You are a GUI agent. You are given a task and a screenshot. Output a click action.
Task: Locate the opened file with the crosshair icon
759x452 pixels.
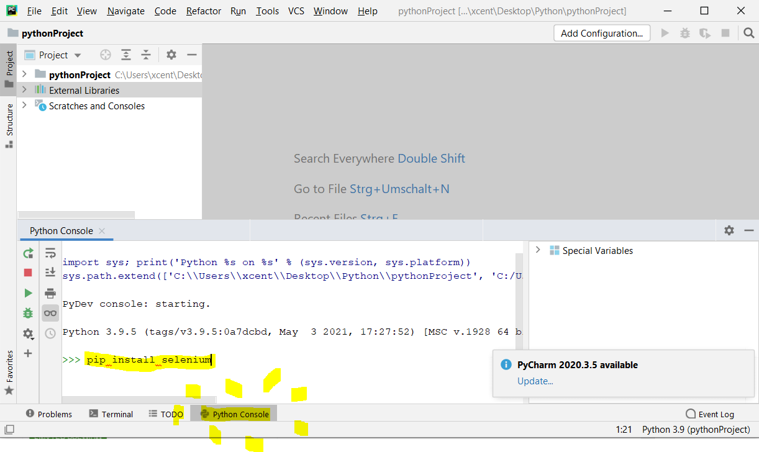[106, 55]
